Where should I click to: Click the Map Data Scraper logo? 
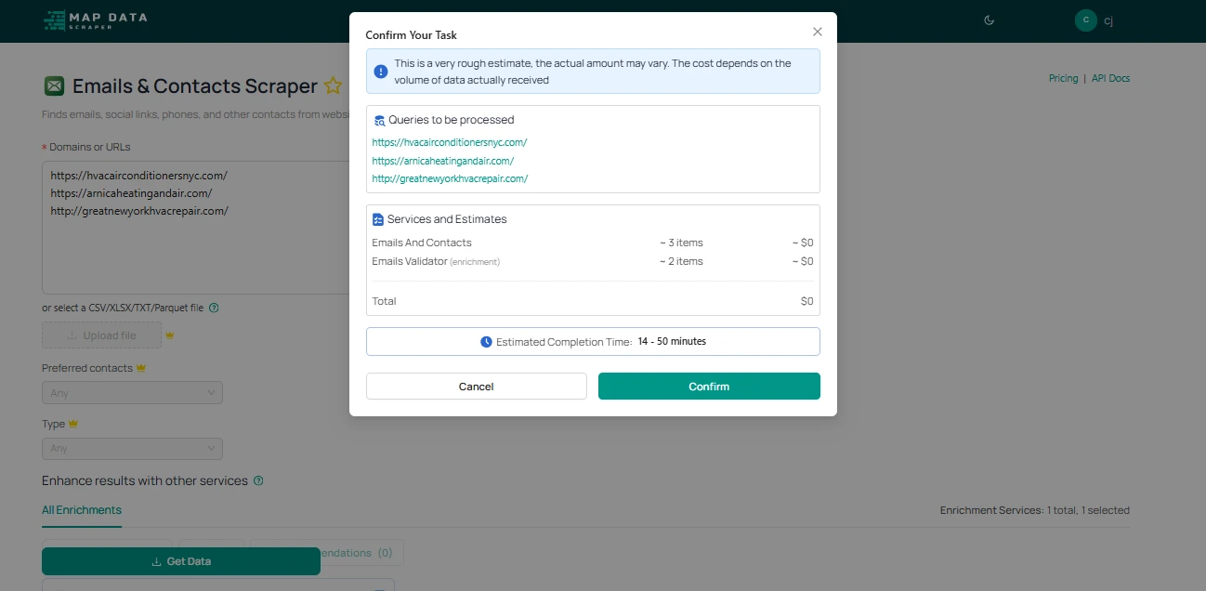point(95,20)
